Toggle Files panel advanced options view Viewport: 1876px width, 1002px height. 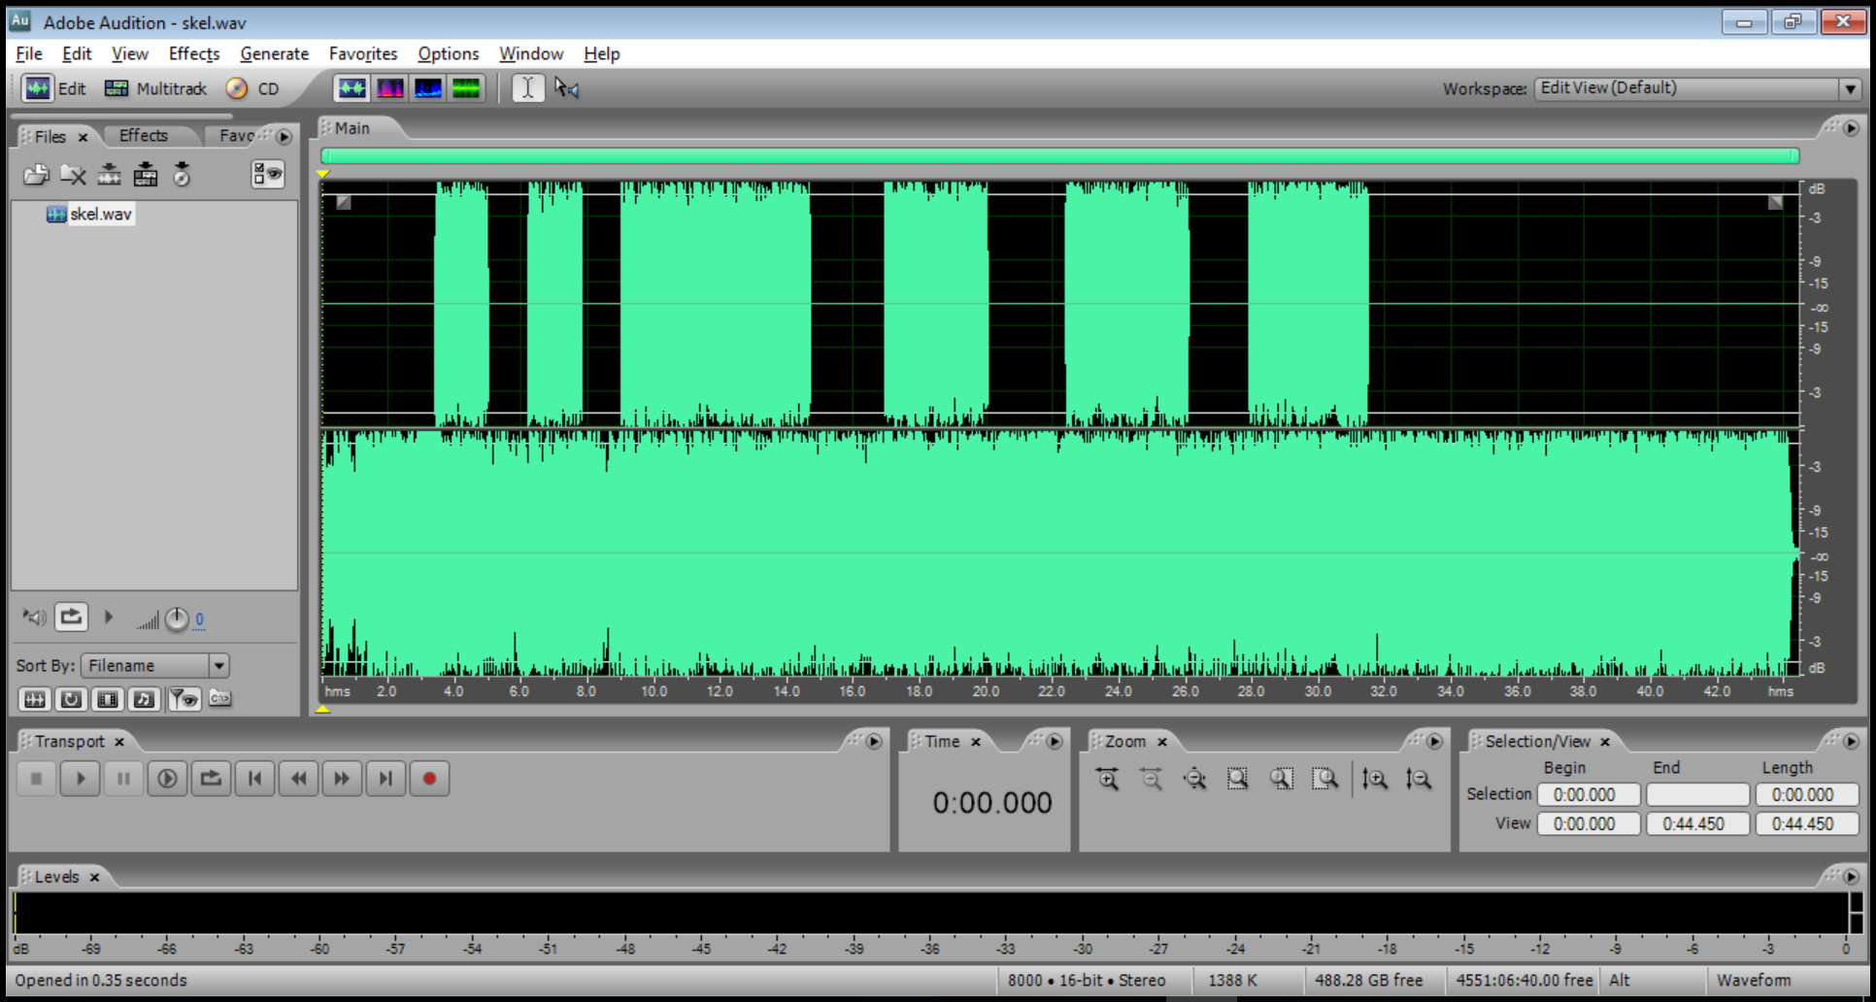coord(267,175)
